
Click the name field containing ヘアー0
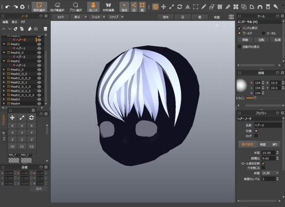point(268,125)
